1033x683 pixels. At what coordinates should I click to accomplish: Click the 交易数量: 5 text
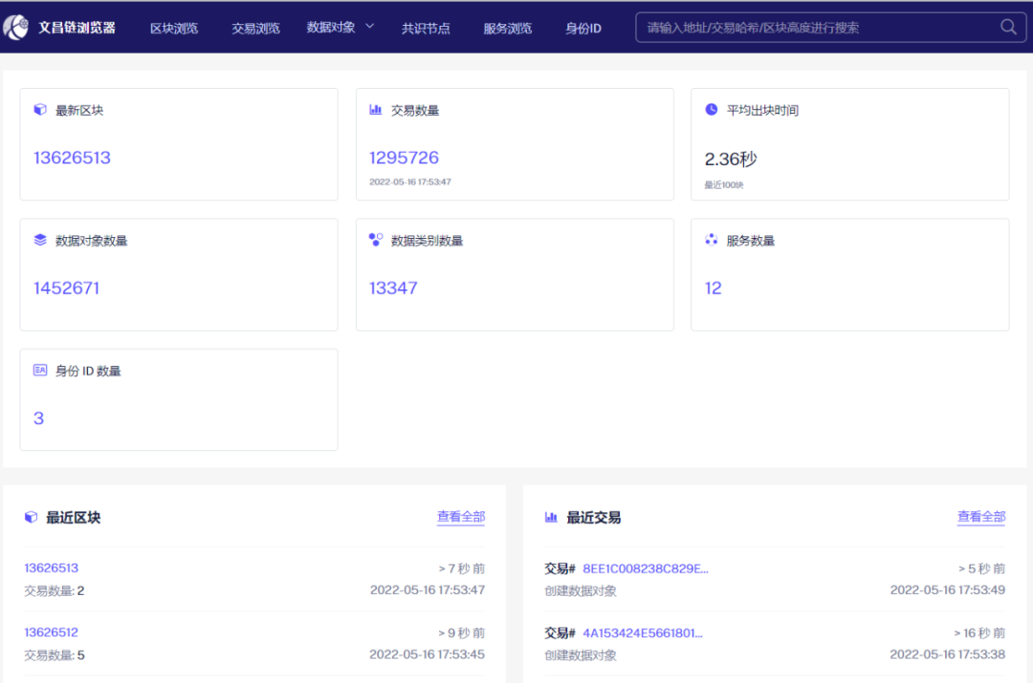click(54, 655)
